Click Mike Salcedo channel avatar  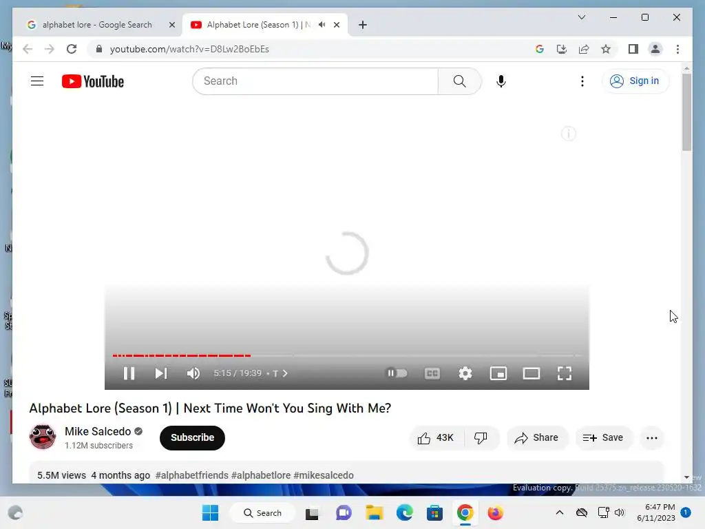(43, 437)
